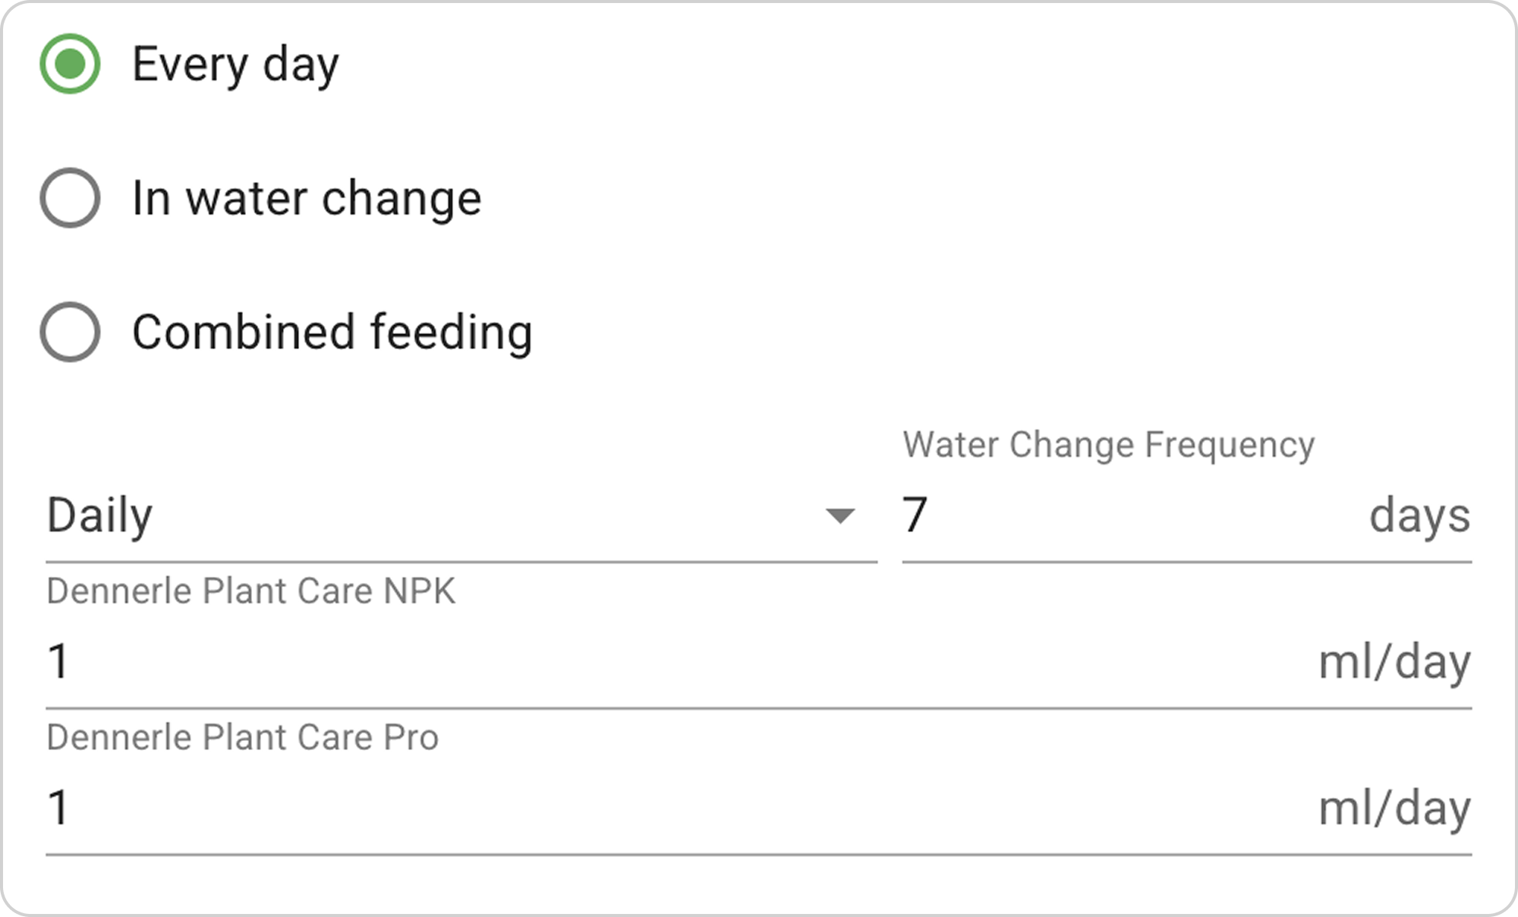Click the value 7 in water change frequency
Image resolution: width=1518 pixels, height=917 pixels.
(915, 515)
